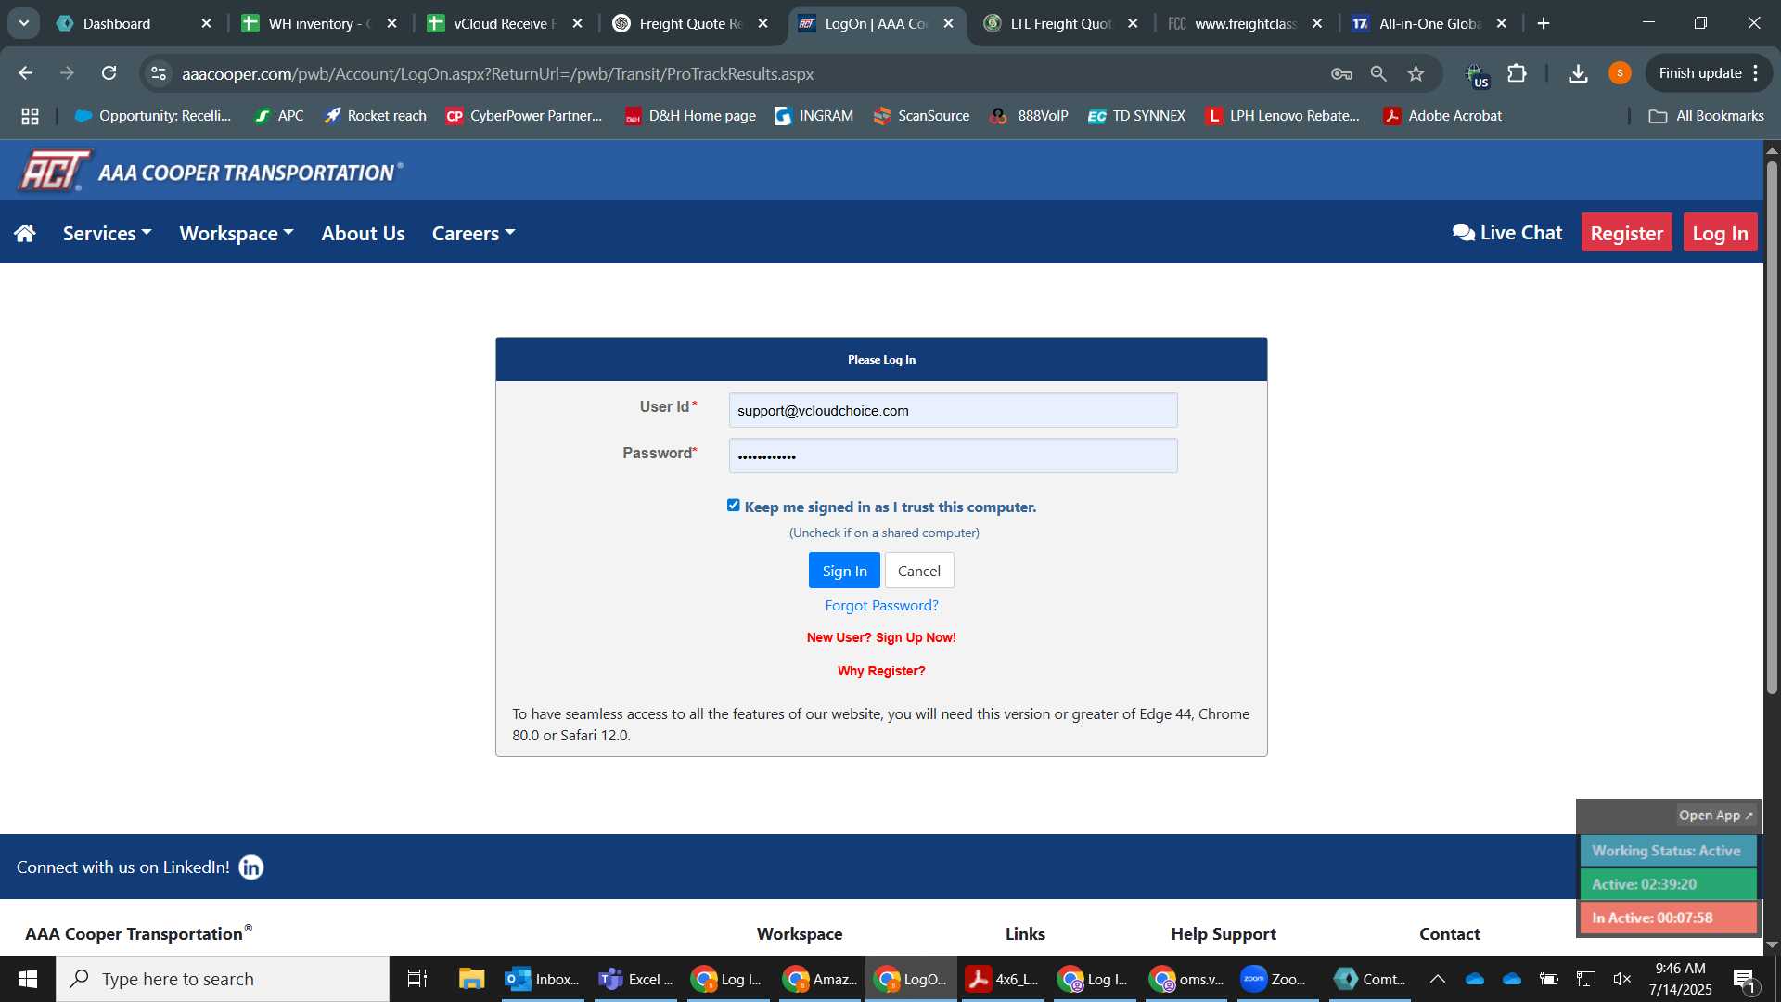
Task: Close the Dashboard tab
Action: point(206,23)
